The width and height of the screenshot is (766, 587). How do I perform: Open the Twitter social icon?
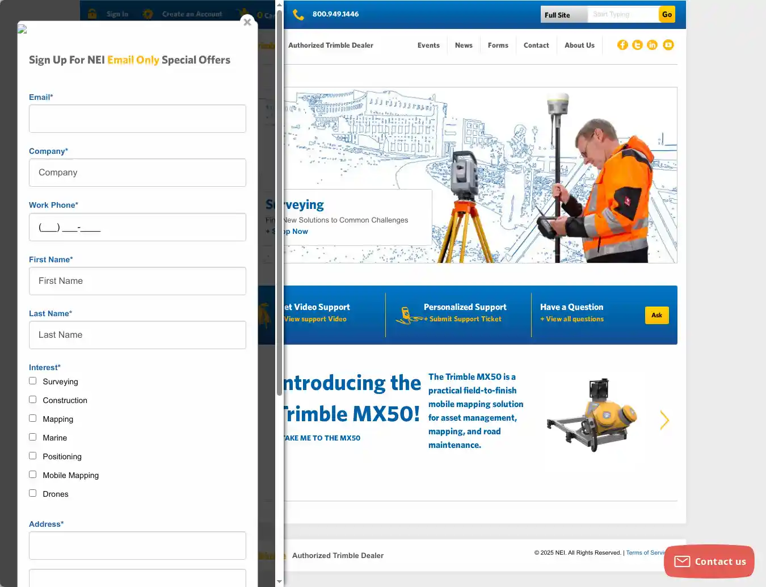click(637, 45)
